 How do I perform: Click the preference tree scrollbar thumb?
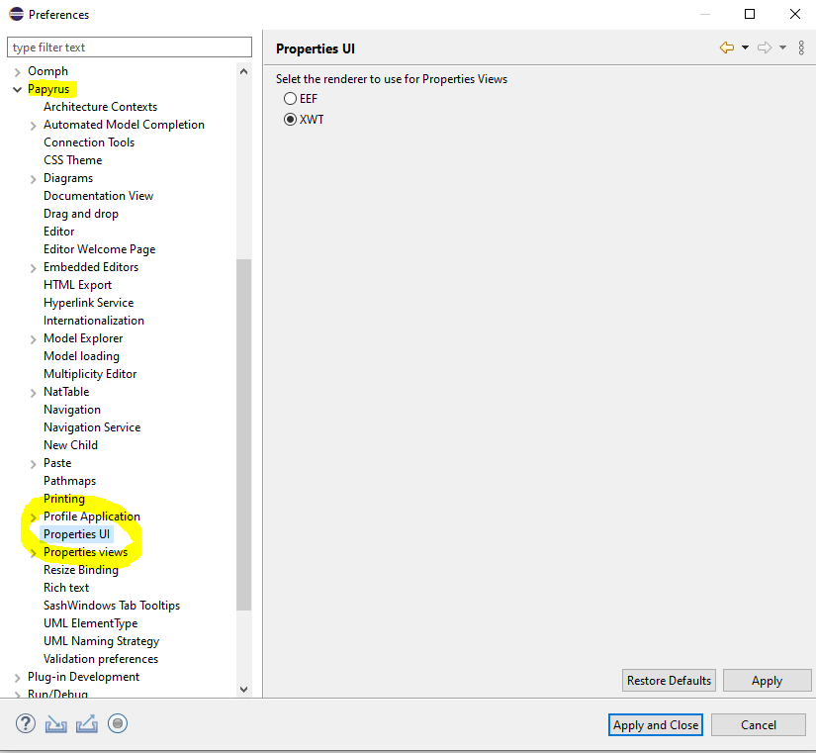[243, 434]
